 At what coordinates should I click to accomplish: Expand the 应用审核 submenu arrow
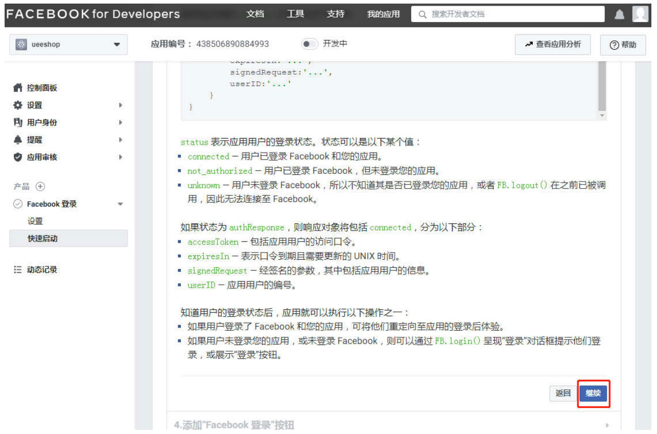tap(121, 157)
